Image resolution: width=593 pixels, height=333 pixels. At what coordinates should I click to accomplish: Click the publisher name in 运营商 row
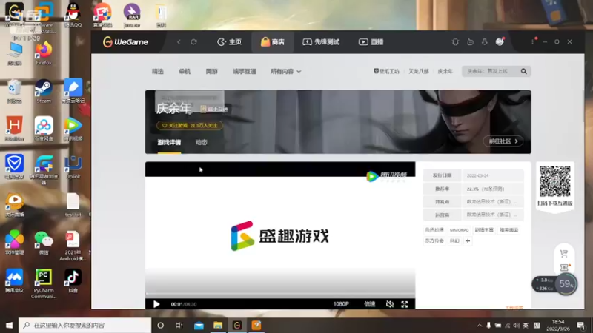point(491,215)
